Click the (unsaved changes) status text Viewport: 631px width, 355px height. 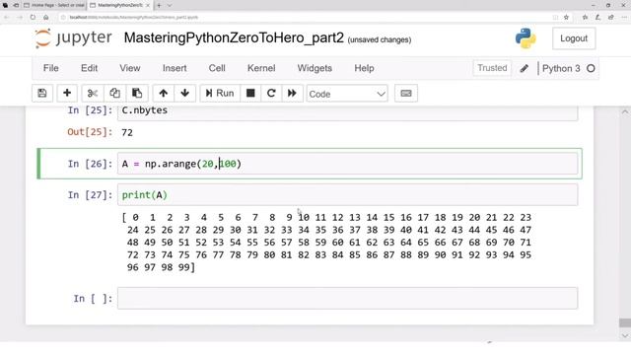(380, 39)
